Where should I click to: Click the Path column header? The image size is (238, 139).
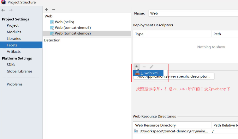pos(225,34)
